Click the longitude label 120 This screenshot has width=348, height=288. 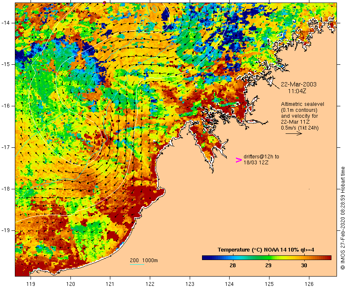(70, 284)
